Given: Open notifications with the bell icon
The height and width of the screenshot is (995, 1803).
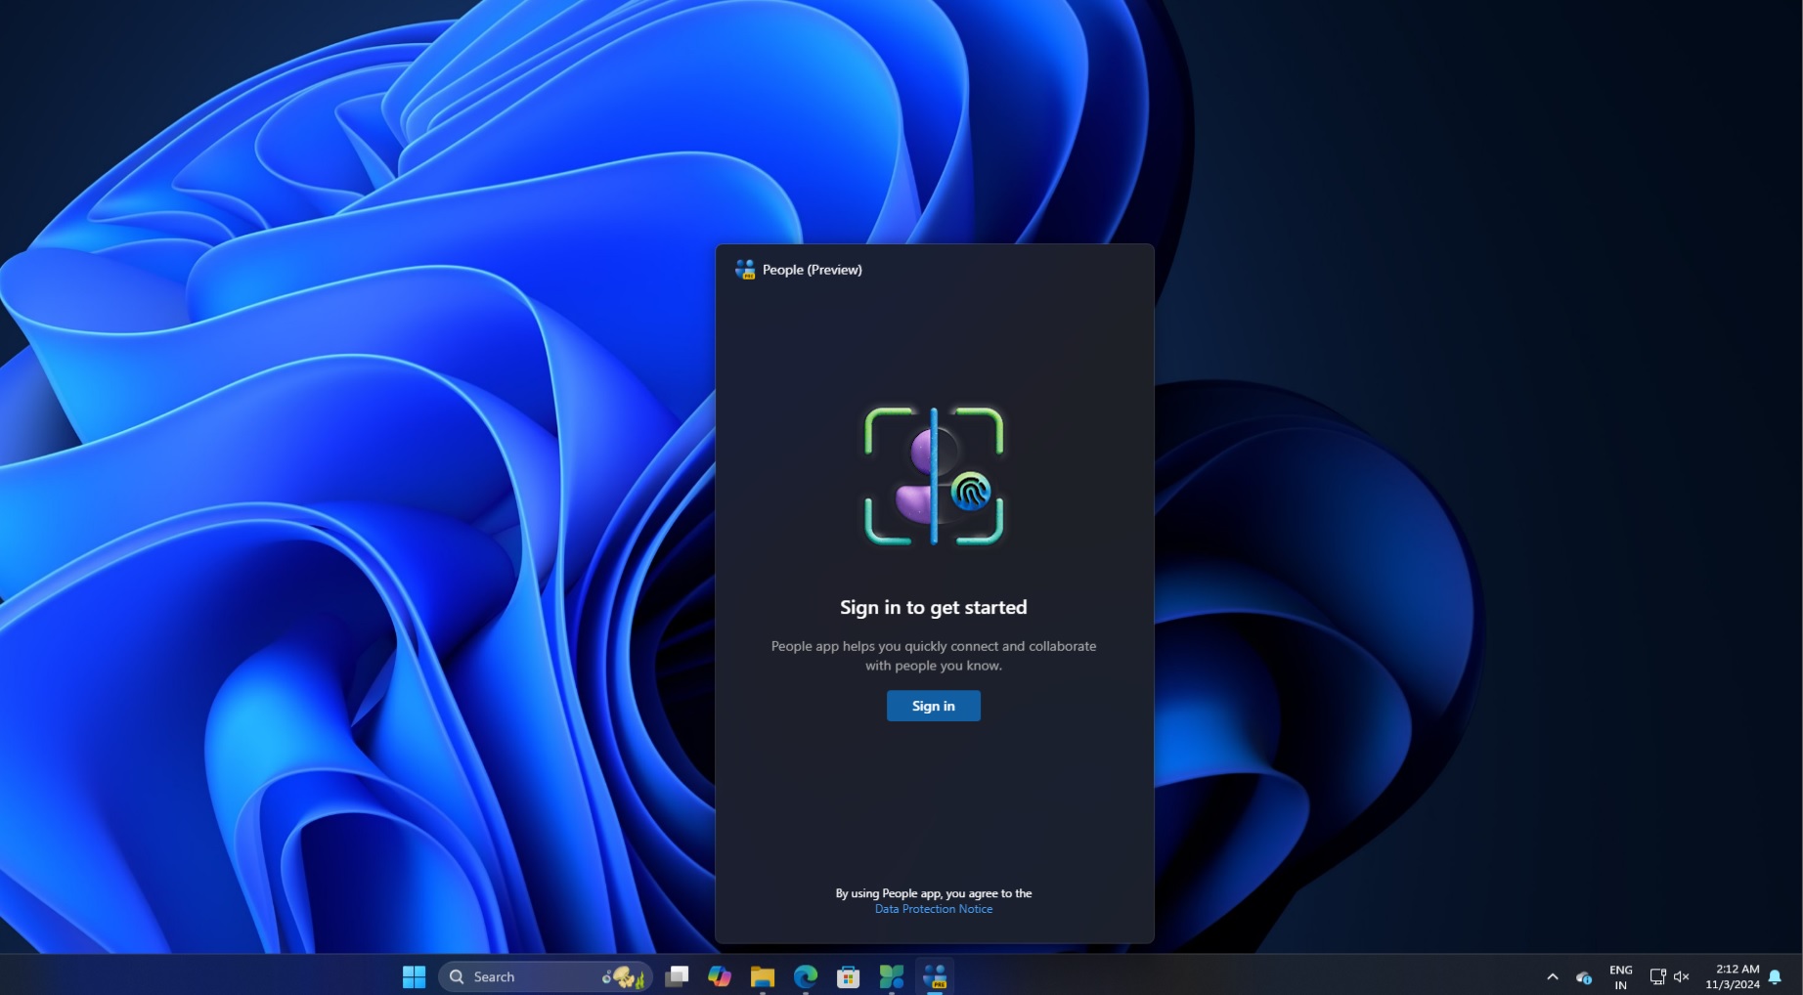Looking at the screenshot, I should [1776, 976].
